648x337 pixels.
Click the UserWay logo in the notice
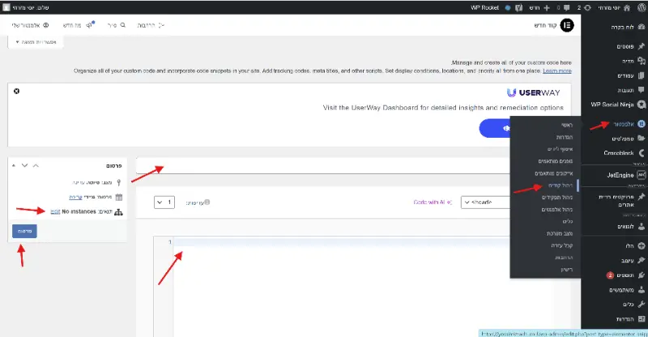[x=534, y=92]
